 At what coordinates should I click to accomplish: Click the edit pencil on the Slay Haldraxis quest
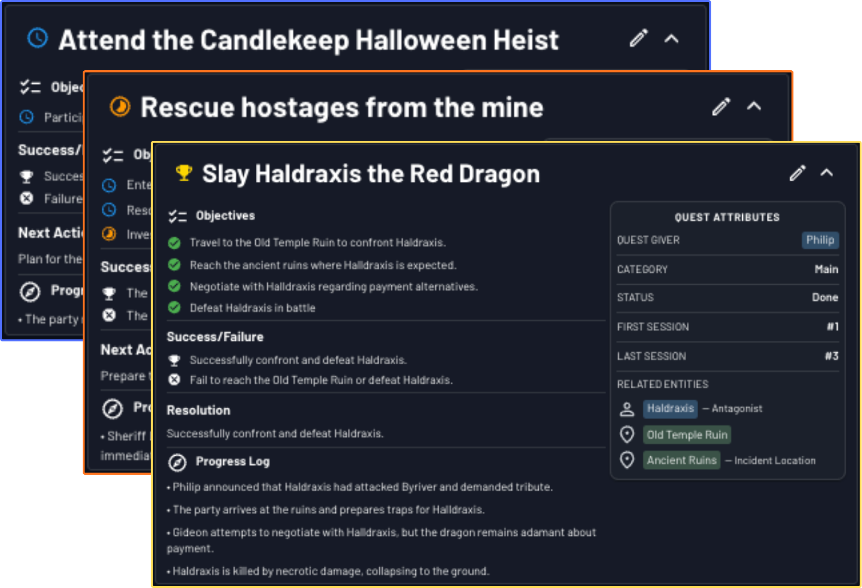798,172
